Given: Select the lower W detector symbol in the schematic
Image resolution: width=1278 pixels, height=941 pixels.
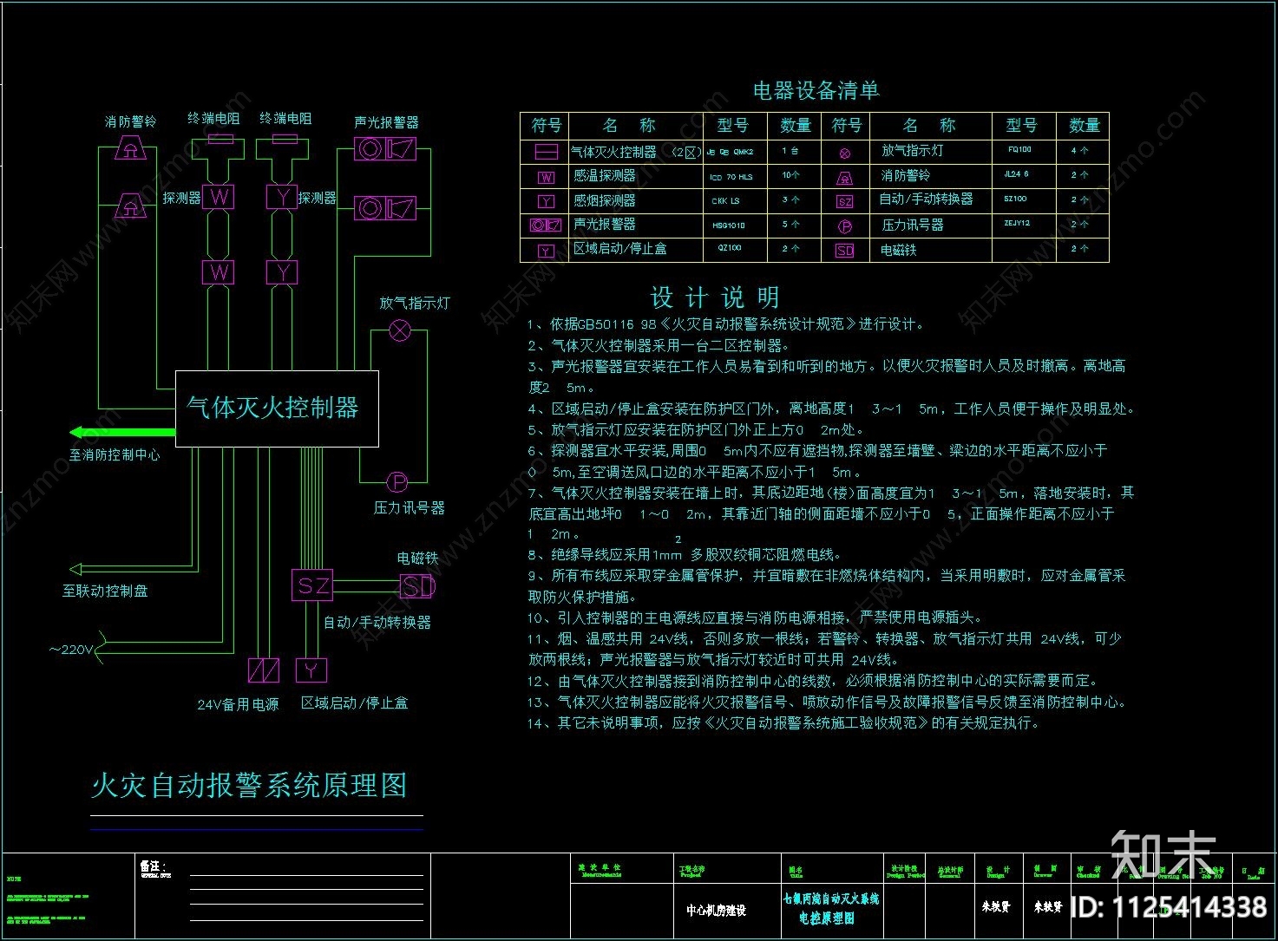Looking at the screenshot, I should [x=219, y=272].
